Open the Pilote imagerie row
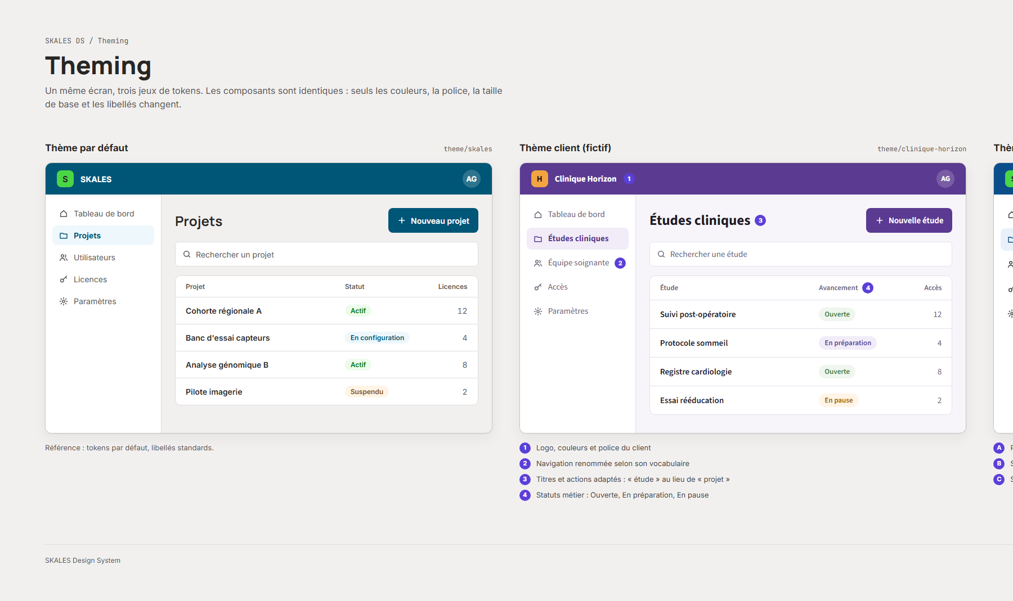The image size is (1013, 601). [x=326, y=392]
